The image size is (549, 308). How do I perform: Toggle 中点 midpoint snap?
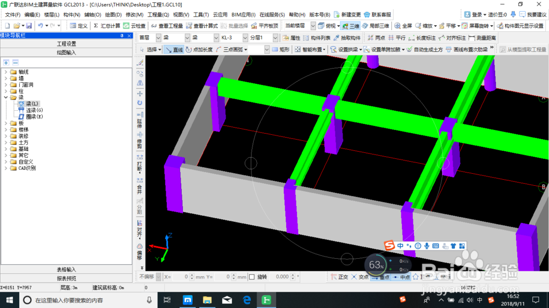coord(401,277)
